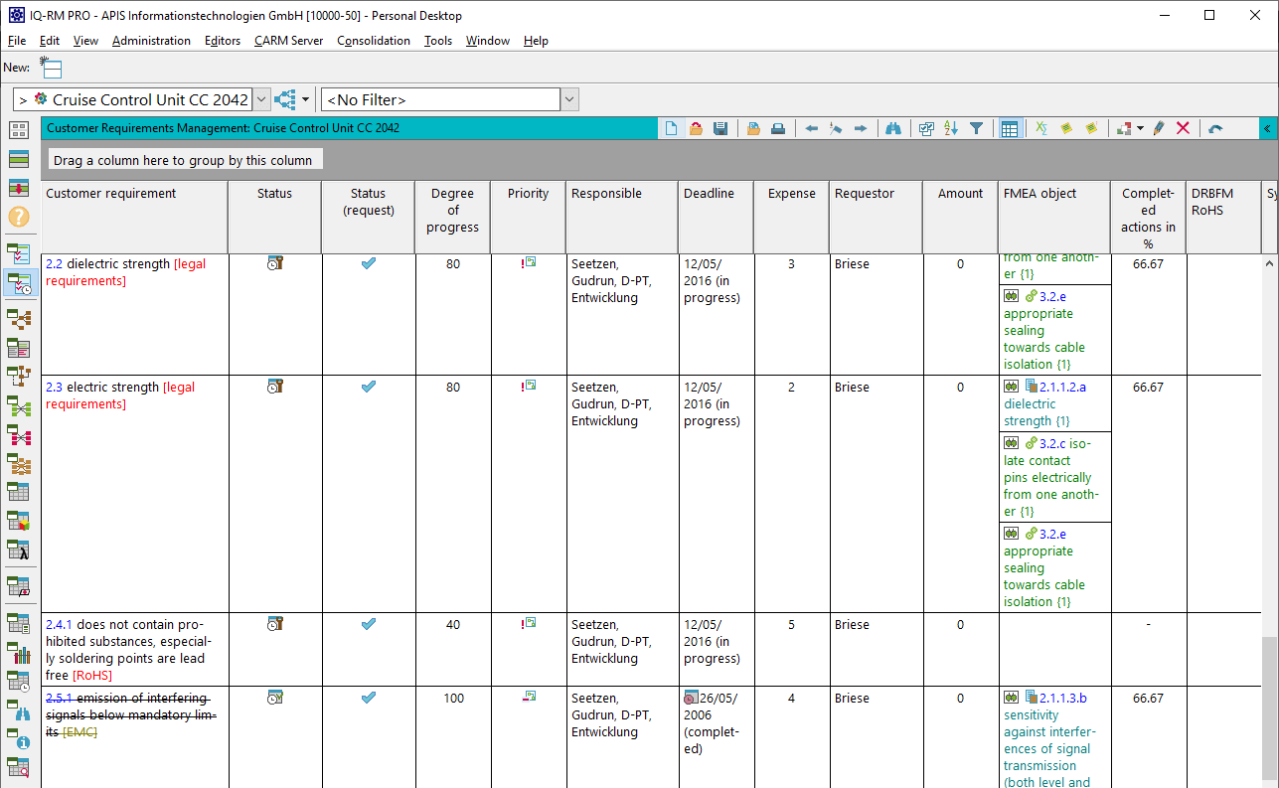This screenshot has width=1279, height=788.
Task: Click the sidebar table with lambda icon
Action: tap(19, 550)
